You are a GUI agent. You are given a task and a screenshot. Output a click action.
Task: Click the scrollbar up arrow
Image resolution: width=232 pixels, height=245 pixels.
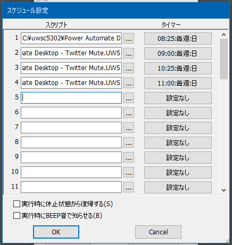click(223, 35)
